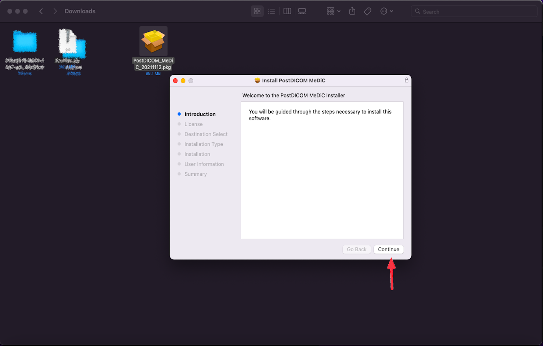Select the License step in the installer sidebar
Viewport: 543px width, 346px height.
193,124
